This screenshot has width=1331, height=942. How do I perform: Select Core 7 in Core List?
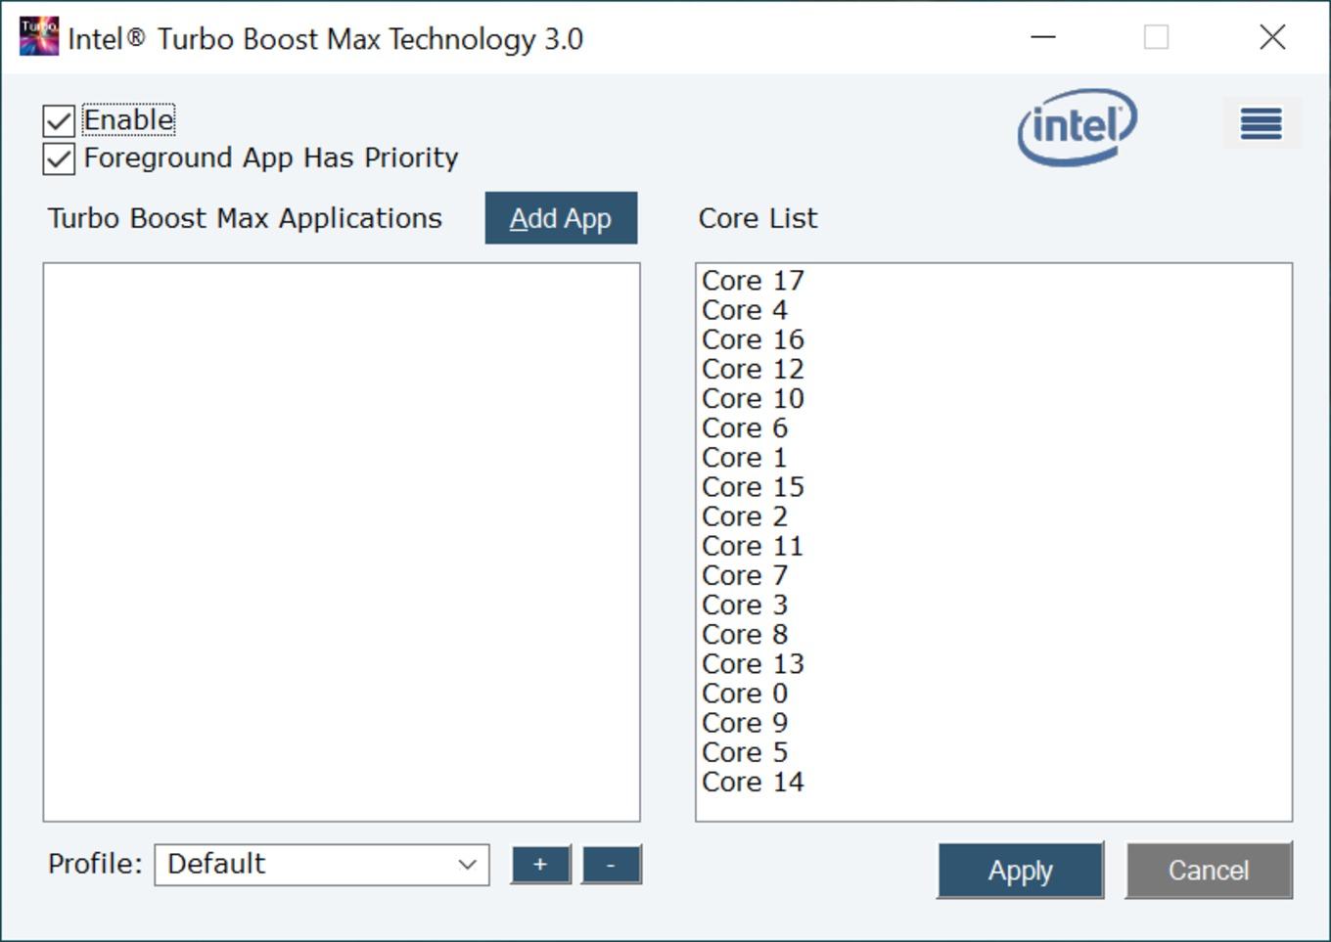point(745,575)
